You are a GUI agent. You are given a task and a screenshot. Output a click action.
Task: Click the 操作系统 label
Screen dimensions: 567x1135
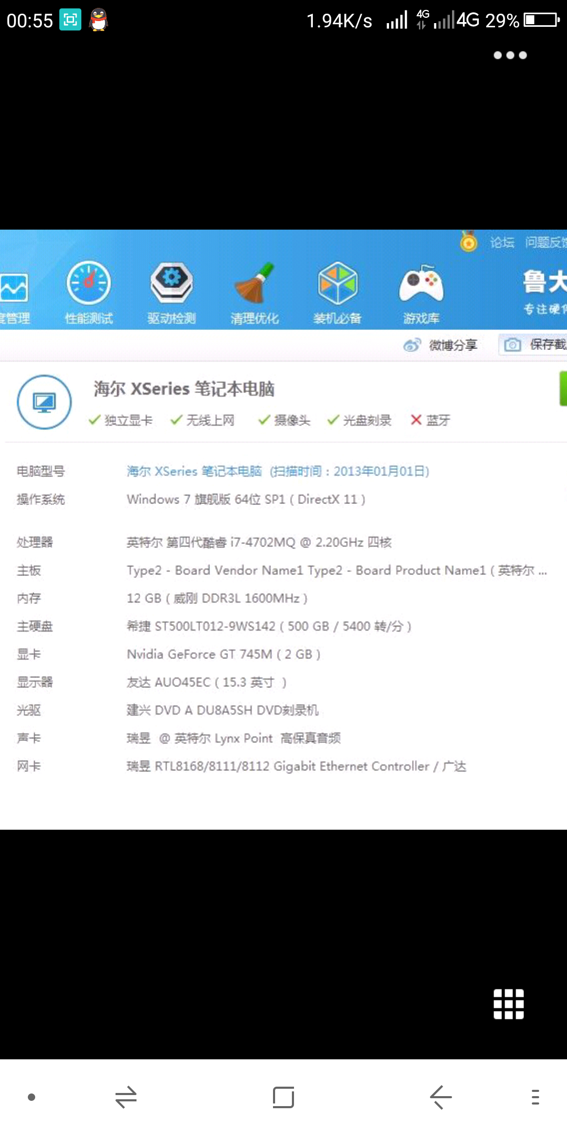pos(40,499)
